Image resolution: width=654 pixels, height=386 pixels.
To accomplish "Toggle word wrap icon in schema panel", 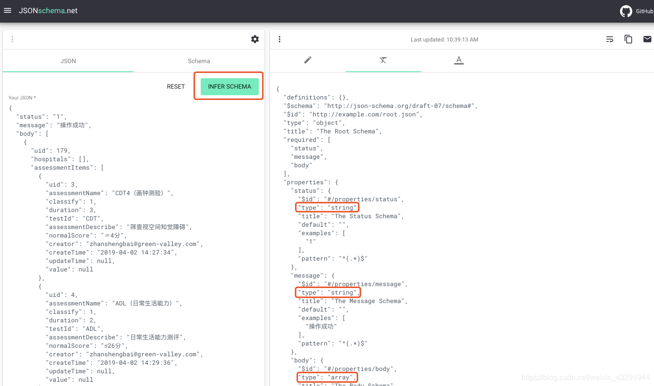I will [x=610, y=39].
